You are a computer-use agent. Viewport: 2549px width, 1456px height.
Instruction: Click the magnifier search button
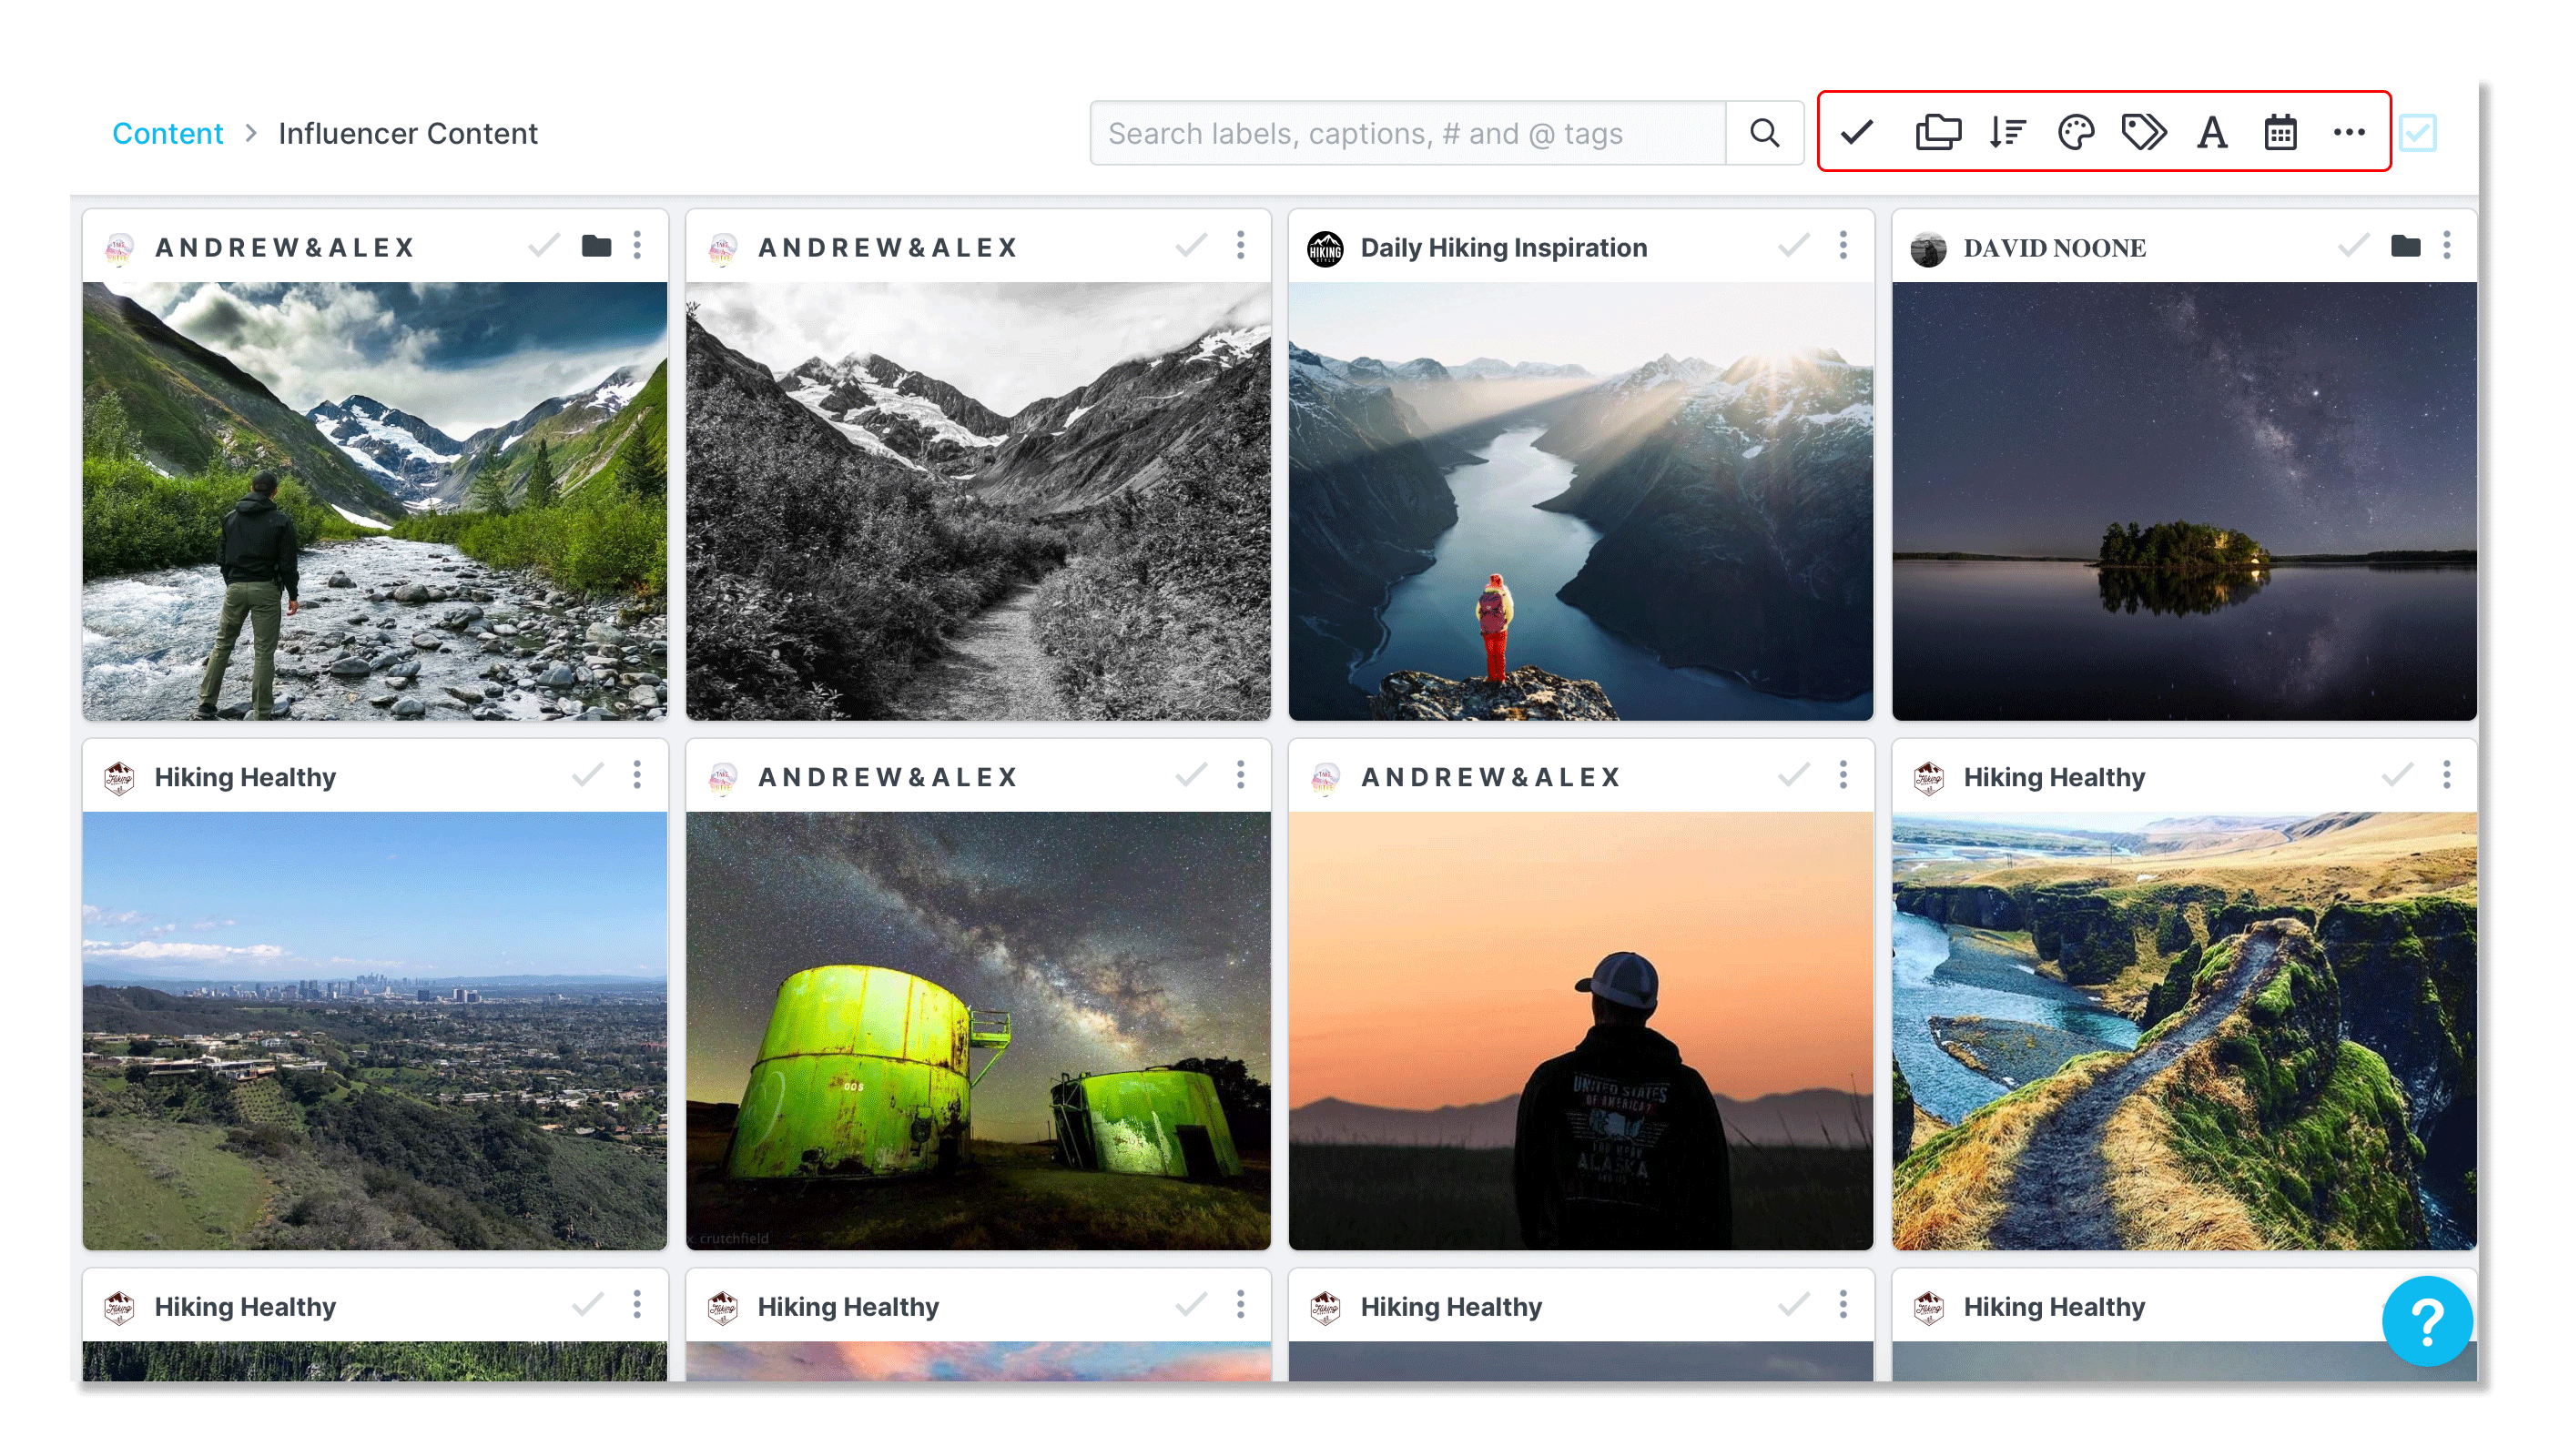click(1764, 133)
